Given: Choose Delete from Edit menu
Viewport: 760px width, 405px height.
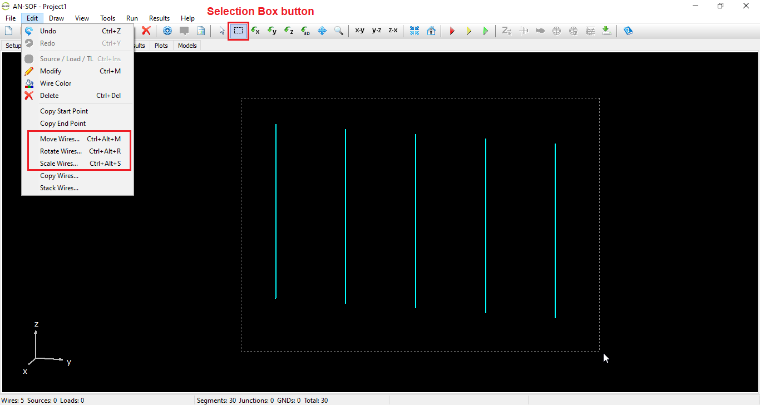Looking at the screenshot, I should tap(77, 96).
